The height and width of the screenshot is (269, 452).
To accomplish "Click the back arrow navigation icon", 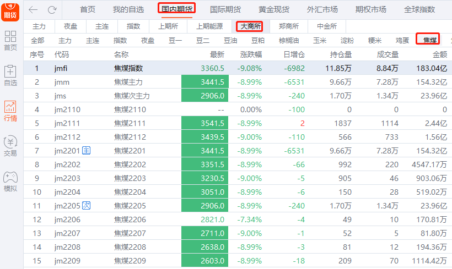I will pos(34,10).
